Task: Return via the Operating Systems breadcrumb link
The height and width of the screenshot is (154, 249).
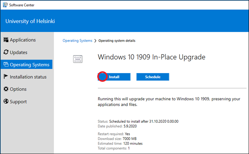Action: [77, 41]
